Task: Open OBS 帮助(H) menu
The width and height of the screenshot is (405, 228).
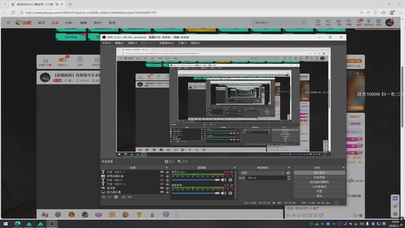Action: (195, 43)
